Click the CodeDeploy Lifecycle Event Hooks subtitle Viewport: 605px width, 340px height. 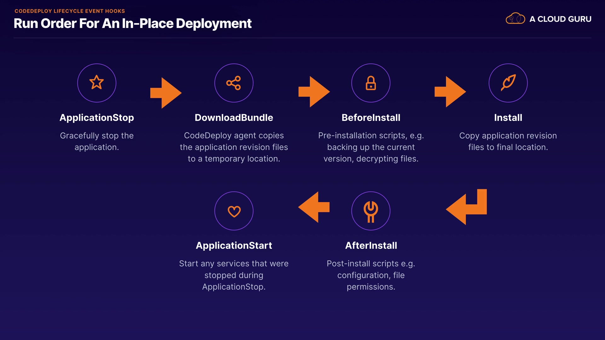point(70,11)
